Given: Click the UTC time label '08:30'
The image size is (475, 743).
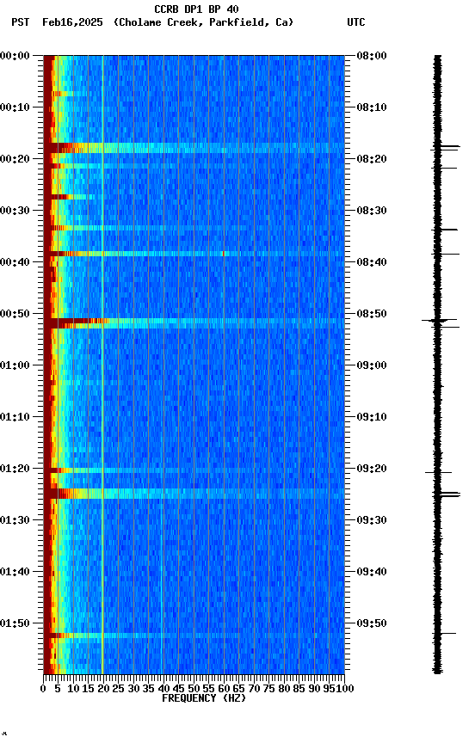Looking at the screenshot, I should [372, 211].
